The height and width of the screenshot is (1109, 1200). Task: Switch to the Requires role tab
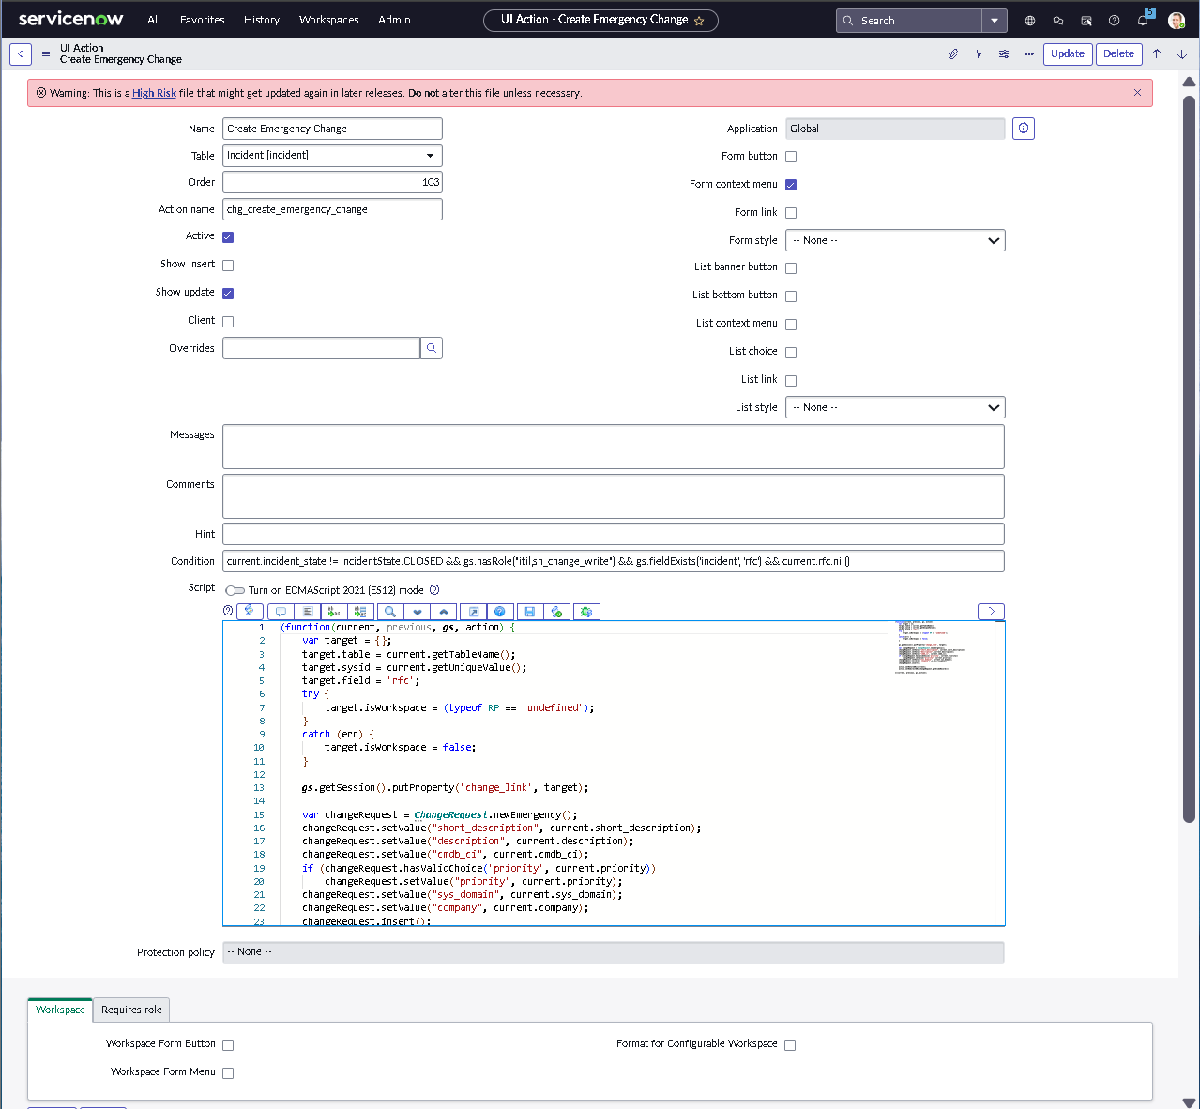(130, 1010)
